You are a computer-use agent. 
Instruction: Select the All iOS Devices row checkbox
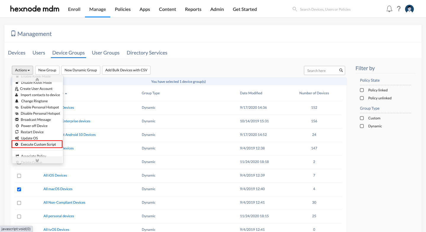(x=19, y=176)
